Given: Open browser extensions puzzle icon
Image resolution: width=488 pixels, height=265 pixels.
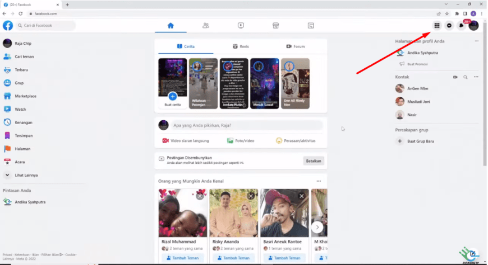Looking at the screenshot, I should coord(457,13).
